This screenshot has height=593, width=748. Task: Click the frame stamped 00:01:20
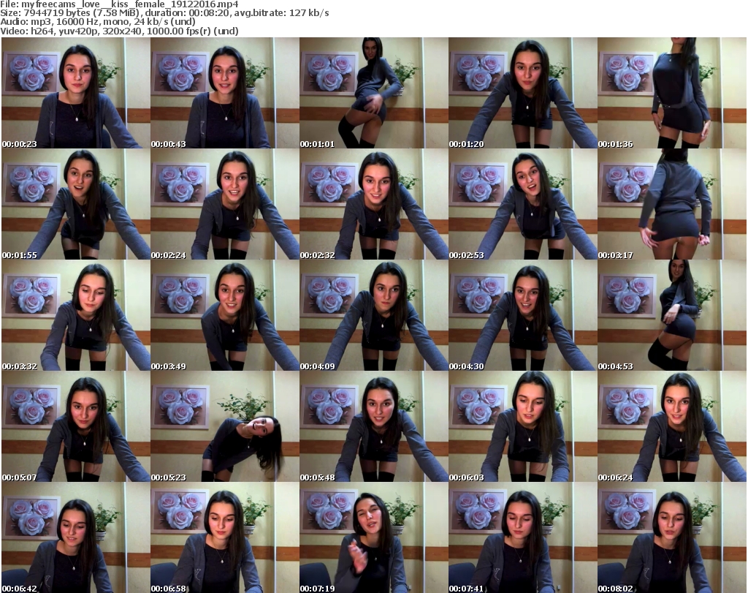pyautogui.click(x=522, y=93)
